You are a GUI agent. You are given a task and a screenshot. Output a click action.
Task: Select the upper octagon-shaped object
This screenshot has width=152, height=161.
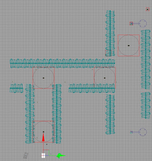tap(143, 24)
